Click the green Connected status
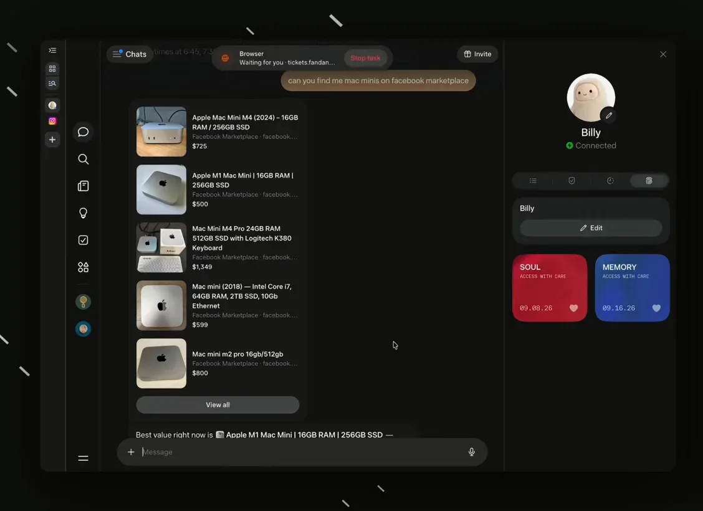Screen dimensions: 703x511 tap(591, 146)
